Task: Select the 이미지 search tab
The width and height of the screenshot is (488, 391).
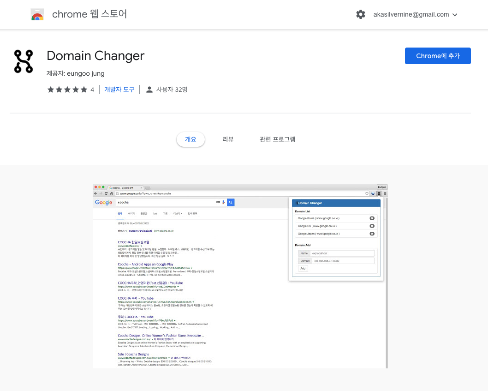Action: tap(131, 213)
